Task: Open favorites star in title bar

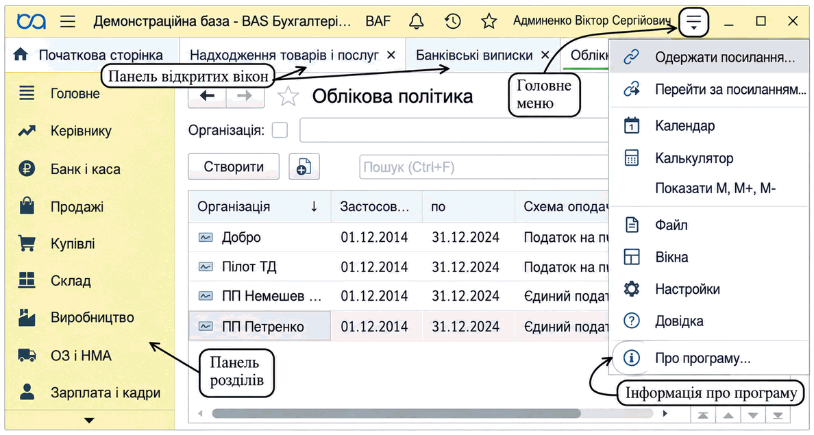Action: 489,21
